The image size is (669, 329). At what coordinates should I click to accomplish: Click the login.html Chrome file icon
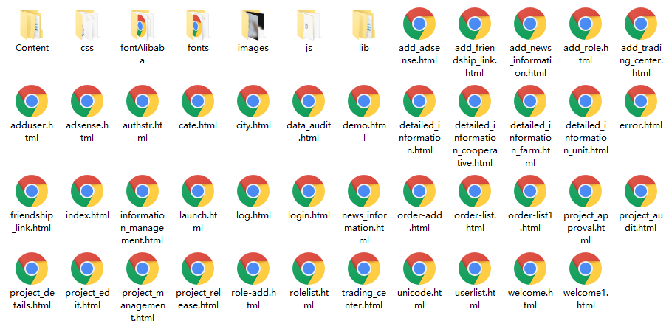click(309, 192)
